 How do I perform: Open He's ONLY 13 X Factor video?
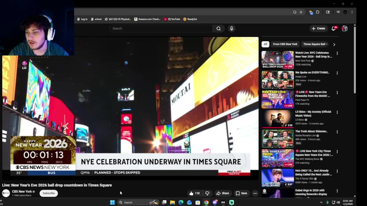pyautogui.click(x=278, y=178)
